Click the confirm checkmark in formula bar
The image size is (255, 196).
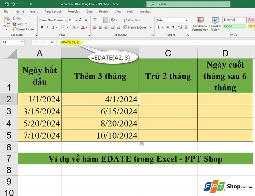point(44,42)
